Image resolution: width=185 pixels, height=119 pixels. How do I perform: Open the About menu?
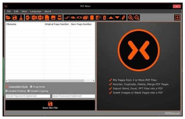(48, 11)
